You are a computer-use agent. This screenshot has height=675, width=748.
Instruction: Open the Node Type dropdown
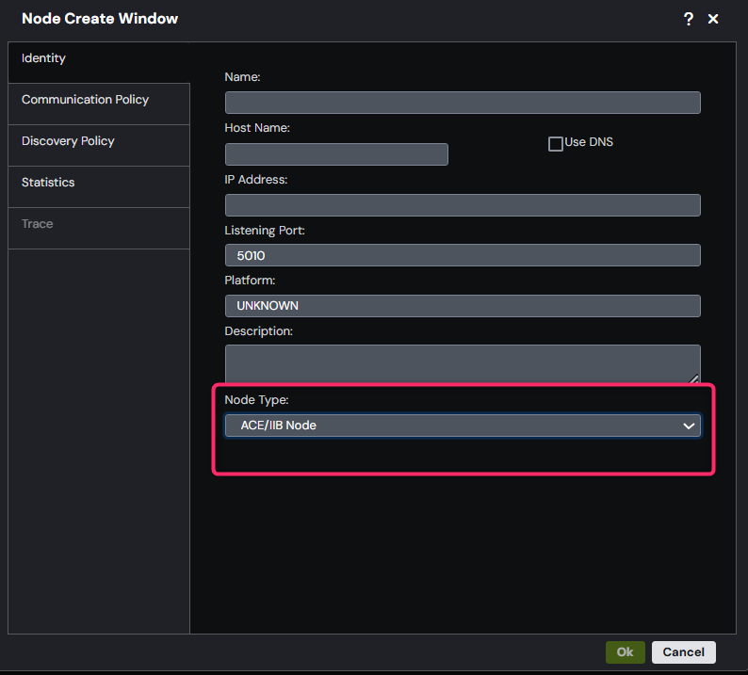click(x=463, y=426)
